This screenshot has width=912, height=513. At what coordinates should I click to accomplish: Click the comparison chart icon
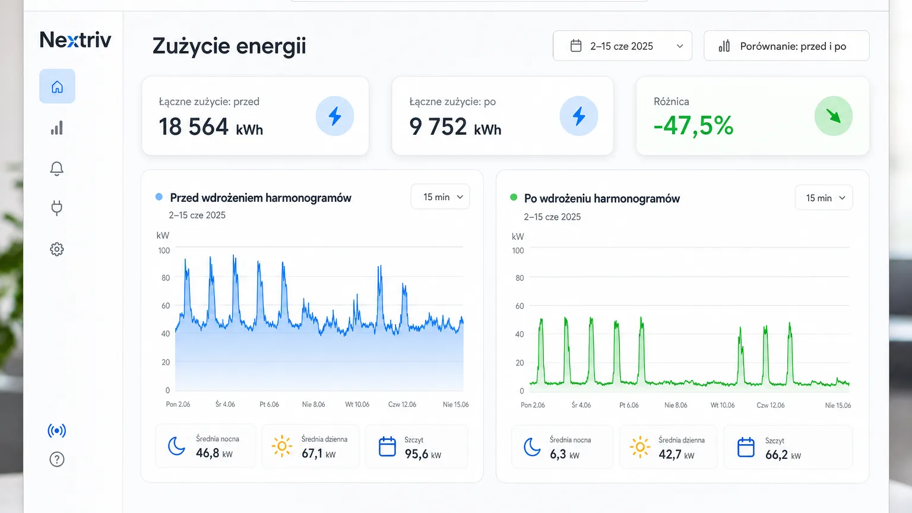point(724,46)
